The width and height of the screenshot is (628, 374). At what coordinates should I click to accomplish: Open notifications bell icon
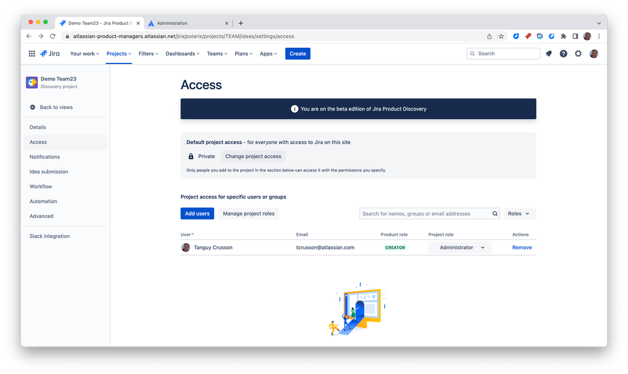pos(549,53)
